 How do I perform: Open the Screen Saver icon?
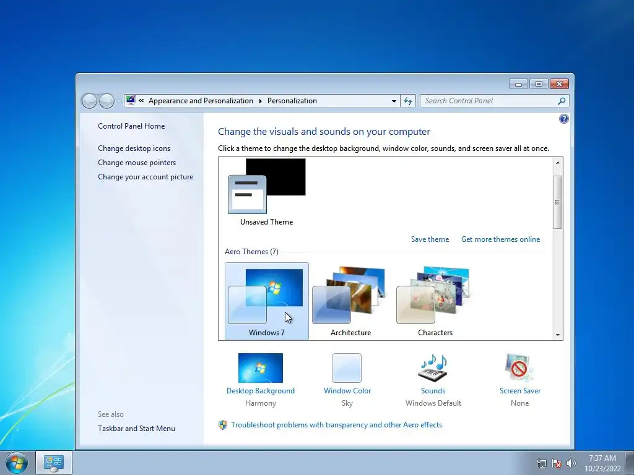[x=519, y=367]
